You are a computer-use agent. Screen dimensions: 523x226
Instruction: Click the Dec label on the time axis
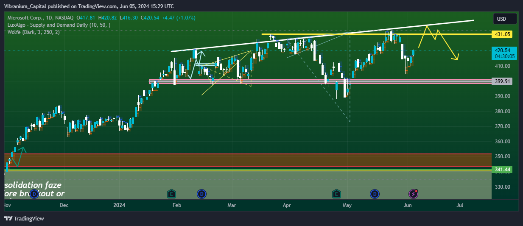[64, 205]
